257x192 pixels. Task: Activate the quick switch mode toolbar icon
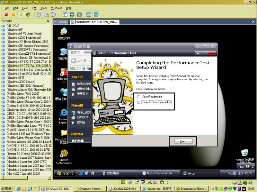[x=79, y=14]
